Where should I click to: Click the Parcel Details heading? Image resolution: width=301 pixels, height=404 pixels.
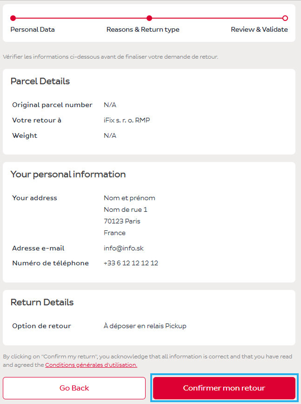point(40,81)
